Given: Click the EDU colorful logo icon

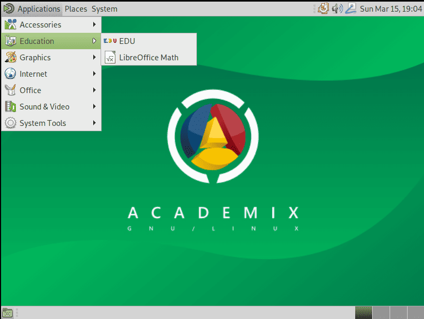Looking at the screenshot, I should pos(110,41).
